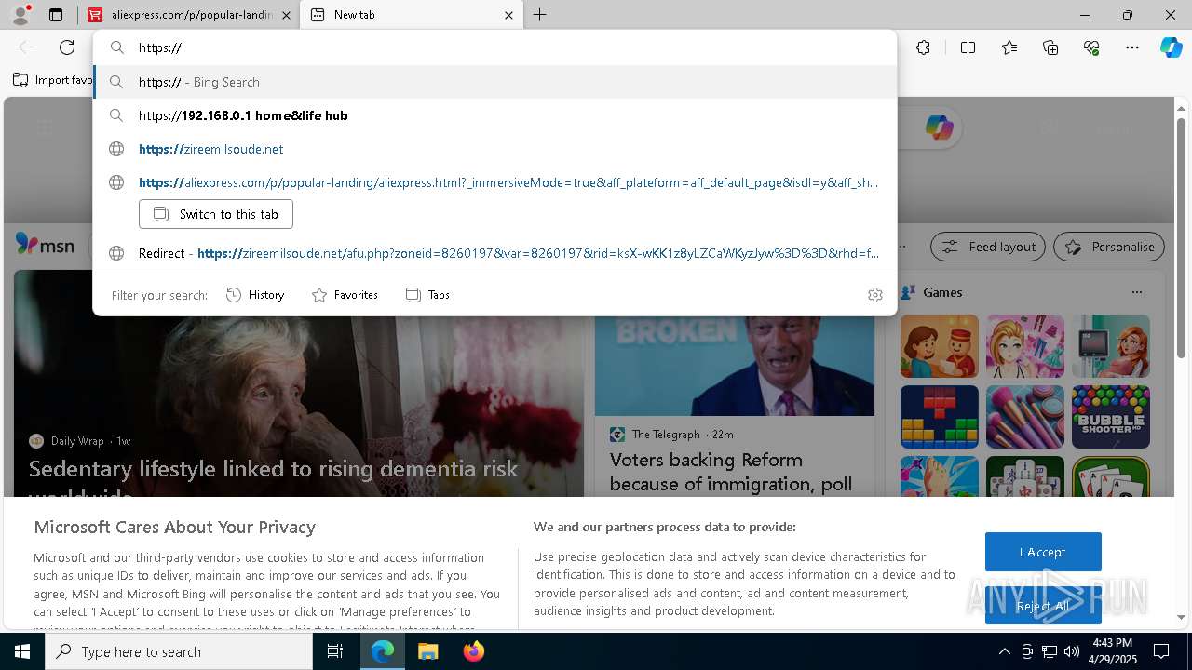The image size is (1192, 670).
Task: Open the Browser essentials heart icon
Action: click(1091, 47)
